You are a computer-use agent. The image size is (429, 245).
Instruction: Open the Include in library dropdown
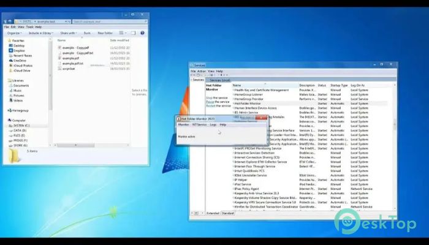41,33
